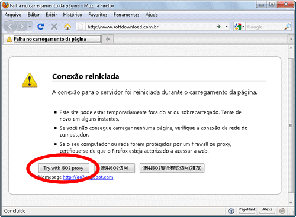Maximize the Firefox window
296x217 pixels.
[272, 4]
